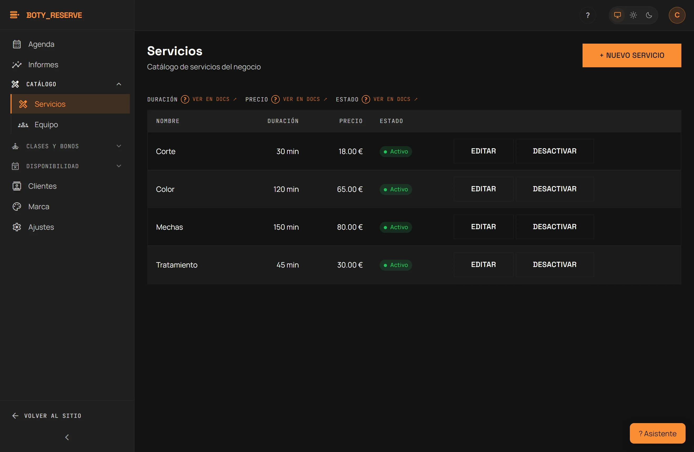Go to Clientes page
Screen dimensions: 694x452
click(x=67, y=186)
